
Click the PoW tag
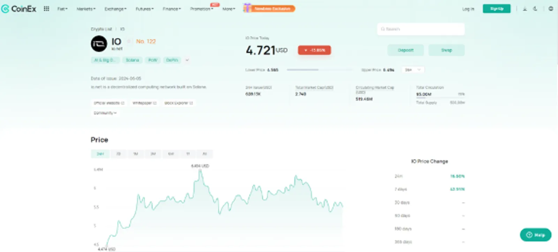coord(153,60)
